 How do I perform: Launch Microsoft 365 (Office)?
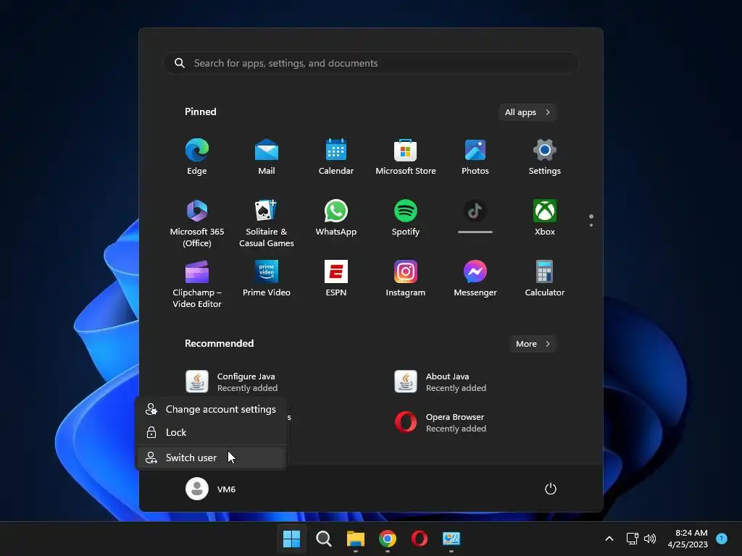[x=197, y=223]
